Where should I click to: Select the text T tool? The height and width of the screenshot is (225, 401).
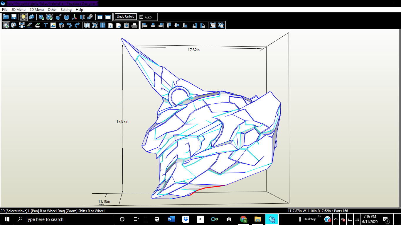point(46,25)
